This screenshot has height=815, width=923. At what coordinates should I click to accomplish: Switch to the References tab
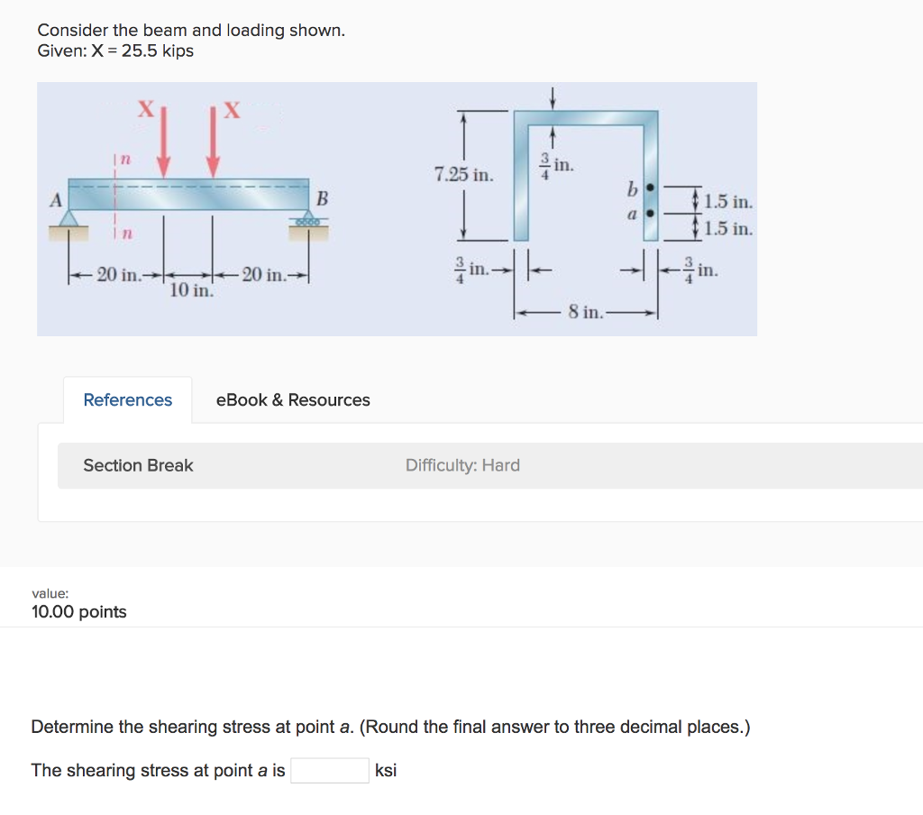[127, 399]
